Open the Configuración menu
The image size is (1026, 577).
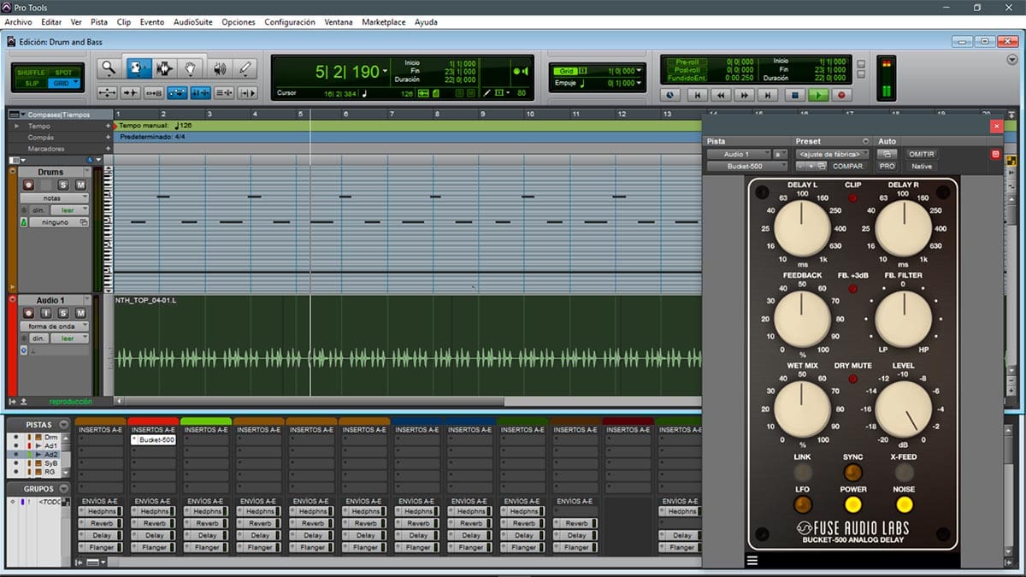click(x=290, y=22)
